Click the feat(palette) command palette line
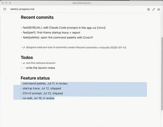This screenshot has height=127, width=163. pyautogui.click(x=58, y=38)
